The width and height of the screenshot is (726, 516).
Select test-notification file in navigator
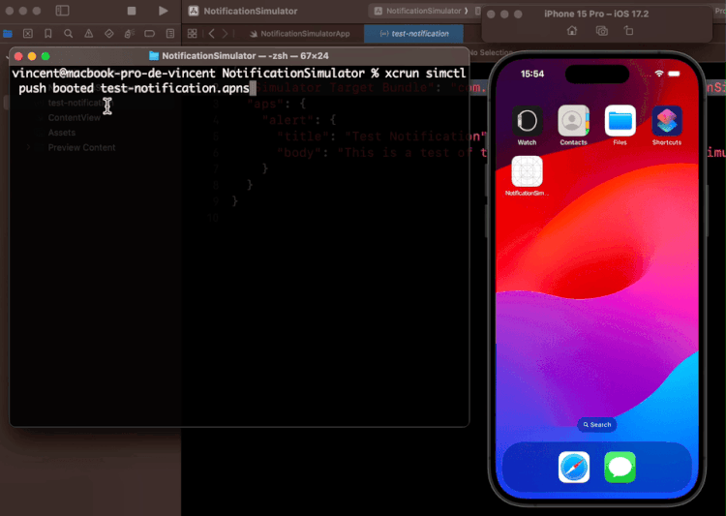coord(80,103)
